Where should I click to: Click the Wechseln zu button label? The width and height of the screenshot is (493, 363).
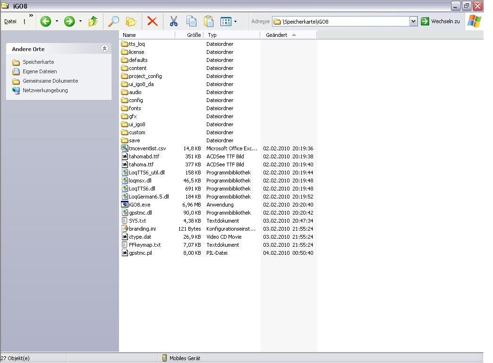tap(445, 21)
